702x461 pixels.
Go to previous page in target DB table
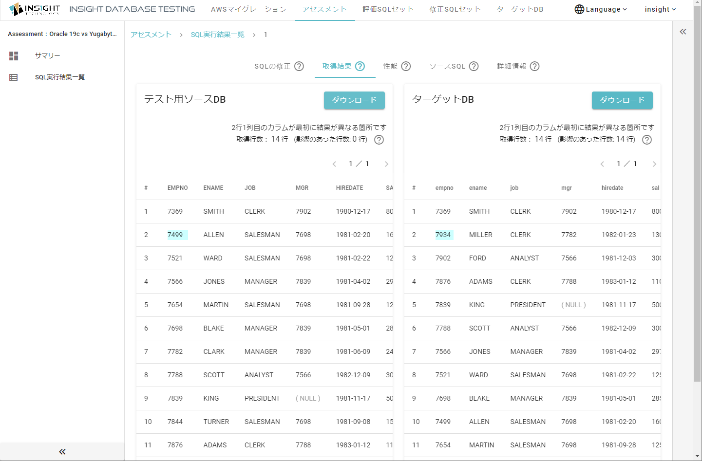coord(602,164)
